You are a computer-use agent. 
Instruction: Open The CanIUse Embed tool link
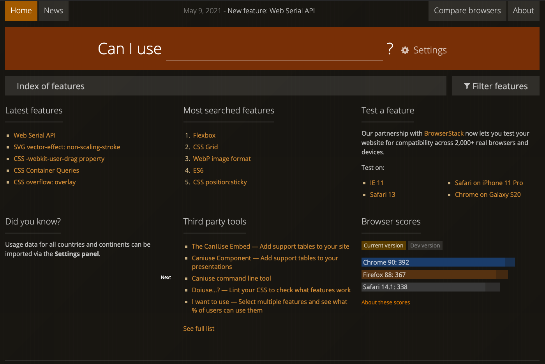[x=270, y=246]
